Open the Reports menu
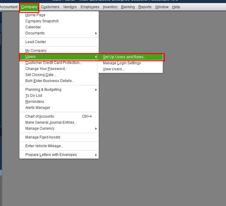This screenshot has height=206, width=226. point(145,7)
